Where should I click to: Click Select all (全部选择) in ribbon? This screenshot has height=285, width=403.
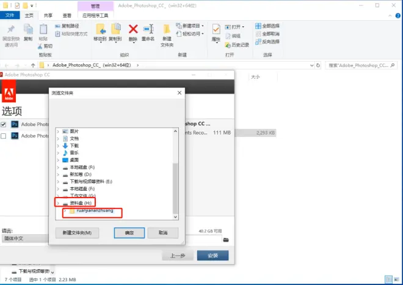click(267, 26)
